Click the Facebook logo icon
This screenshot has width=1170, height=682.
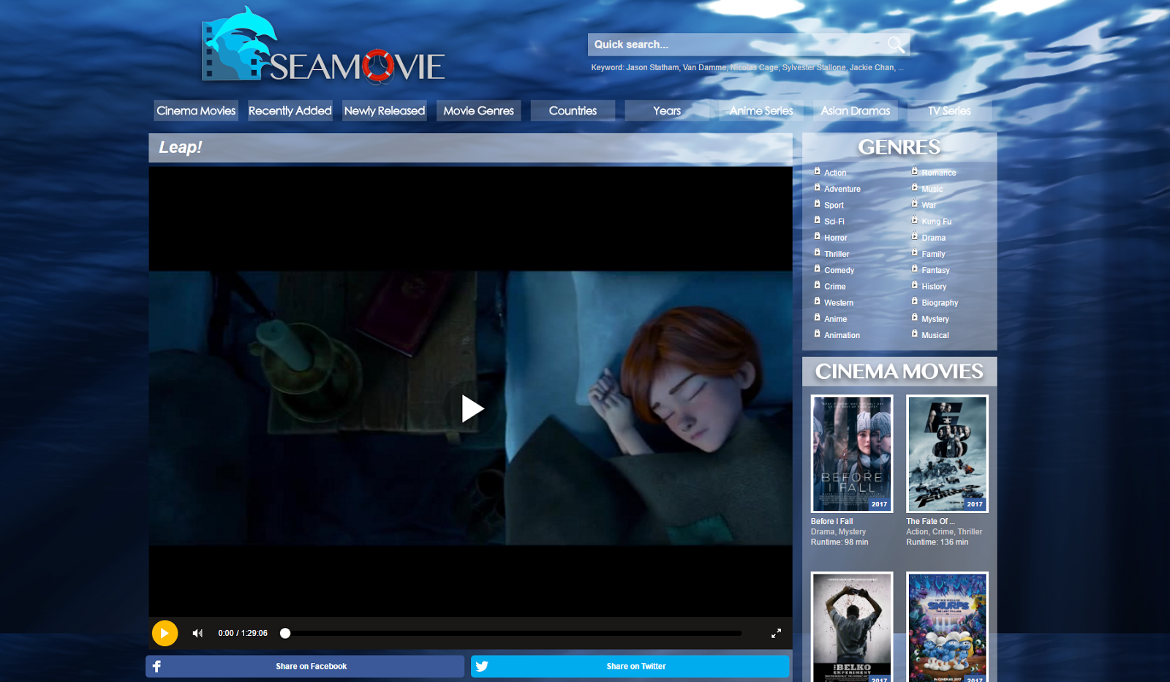(156, 666)
